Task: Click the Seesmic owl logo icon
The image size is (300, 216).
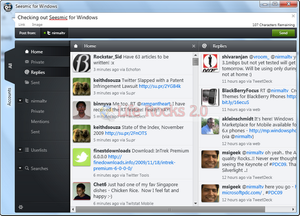Action: tap(8, 7)
